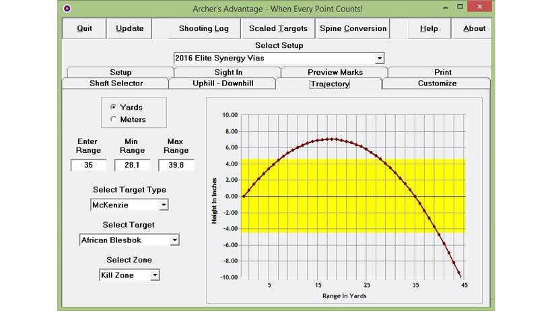Image resolution: width=552 pixels, height=311 pixels.
Task: Expand the Select Zone dropdown arrow
Action: click(155, 275)
